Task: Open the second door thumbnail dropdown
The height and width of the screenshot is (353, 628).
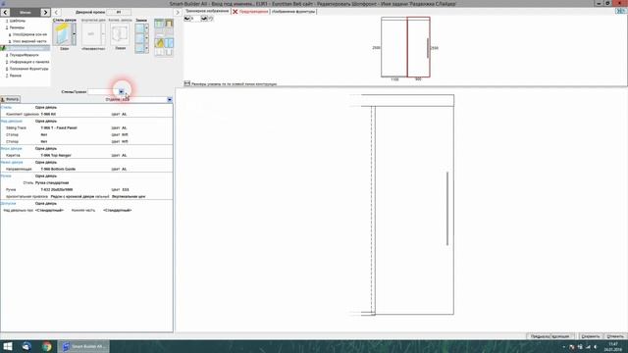Action: 103,34
